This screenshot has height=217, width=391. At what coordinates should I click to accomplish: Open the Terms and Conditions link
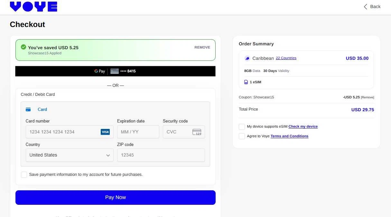pyautogui.click(x=289, y=136)
